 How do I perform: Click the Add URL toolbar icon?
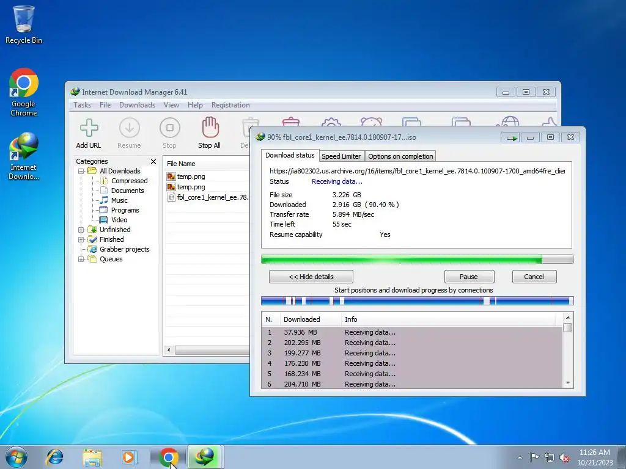[x=89, y=128]
